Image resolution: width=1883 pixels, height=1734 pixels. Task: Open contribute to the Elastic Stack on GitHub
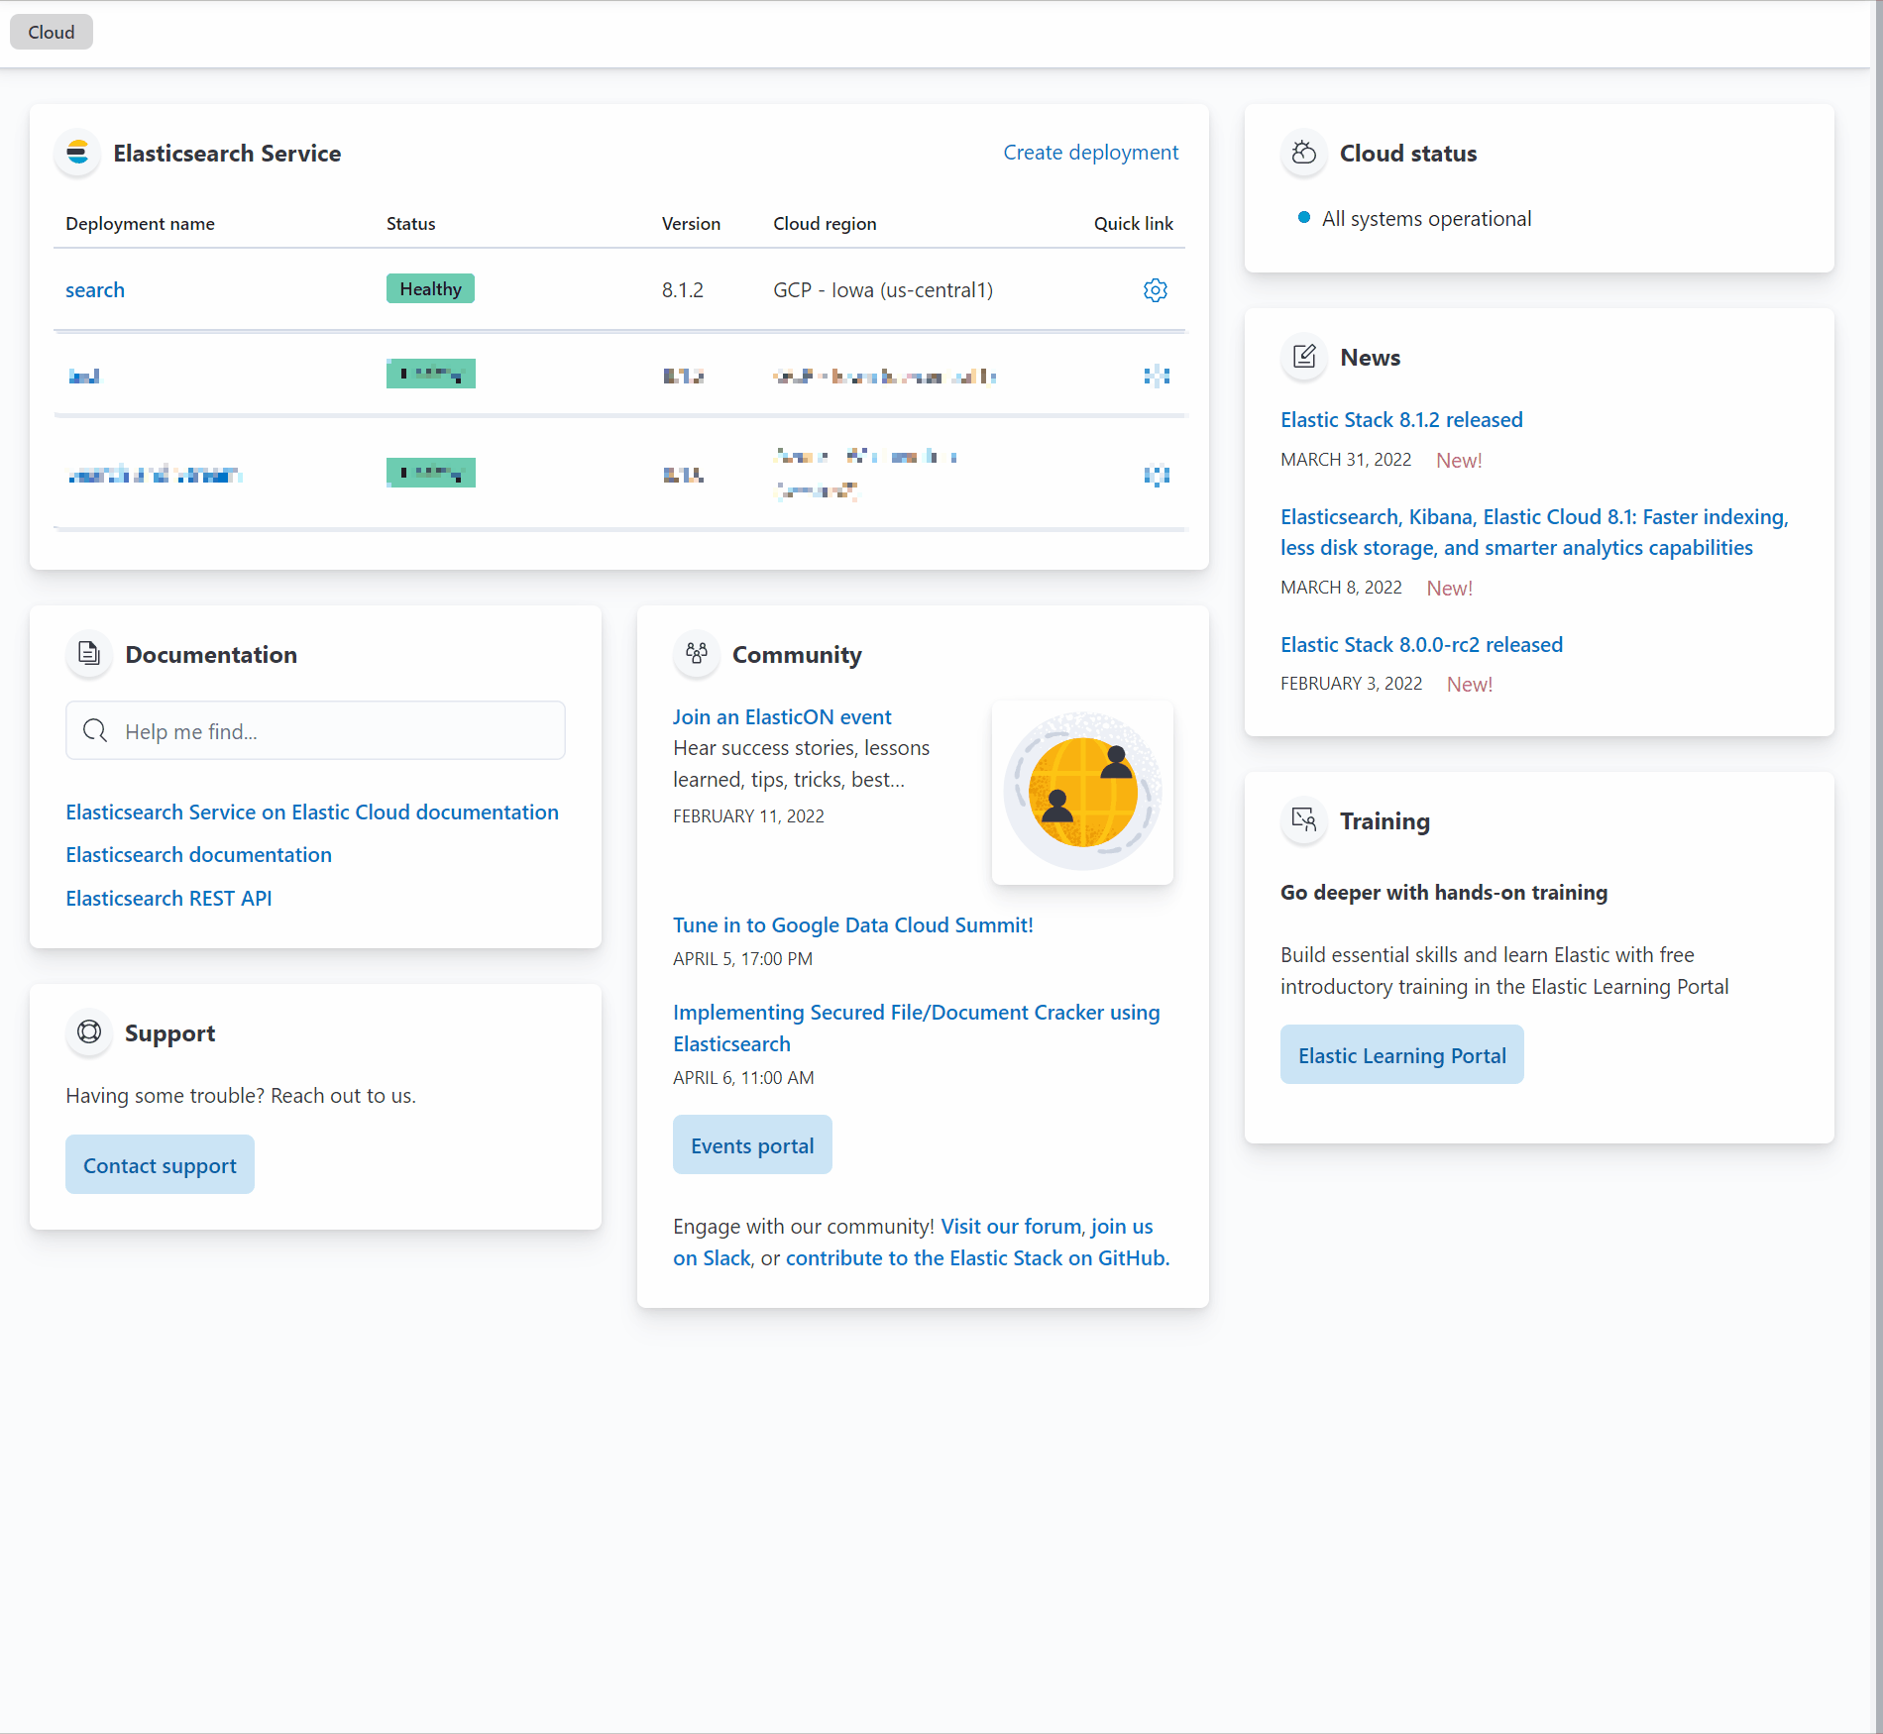(978, 1258)
